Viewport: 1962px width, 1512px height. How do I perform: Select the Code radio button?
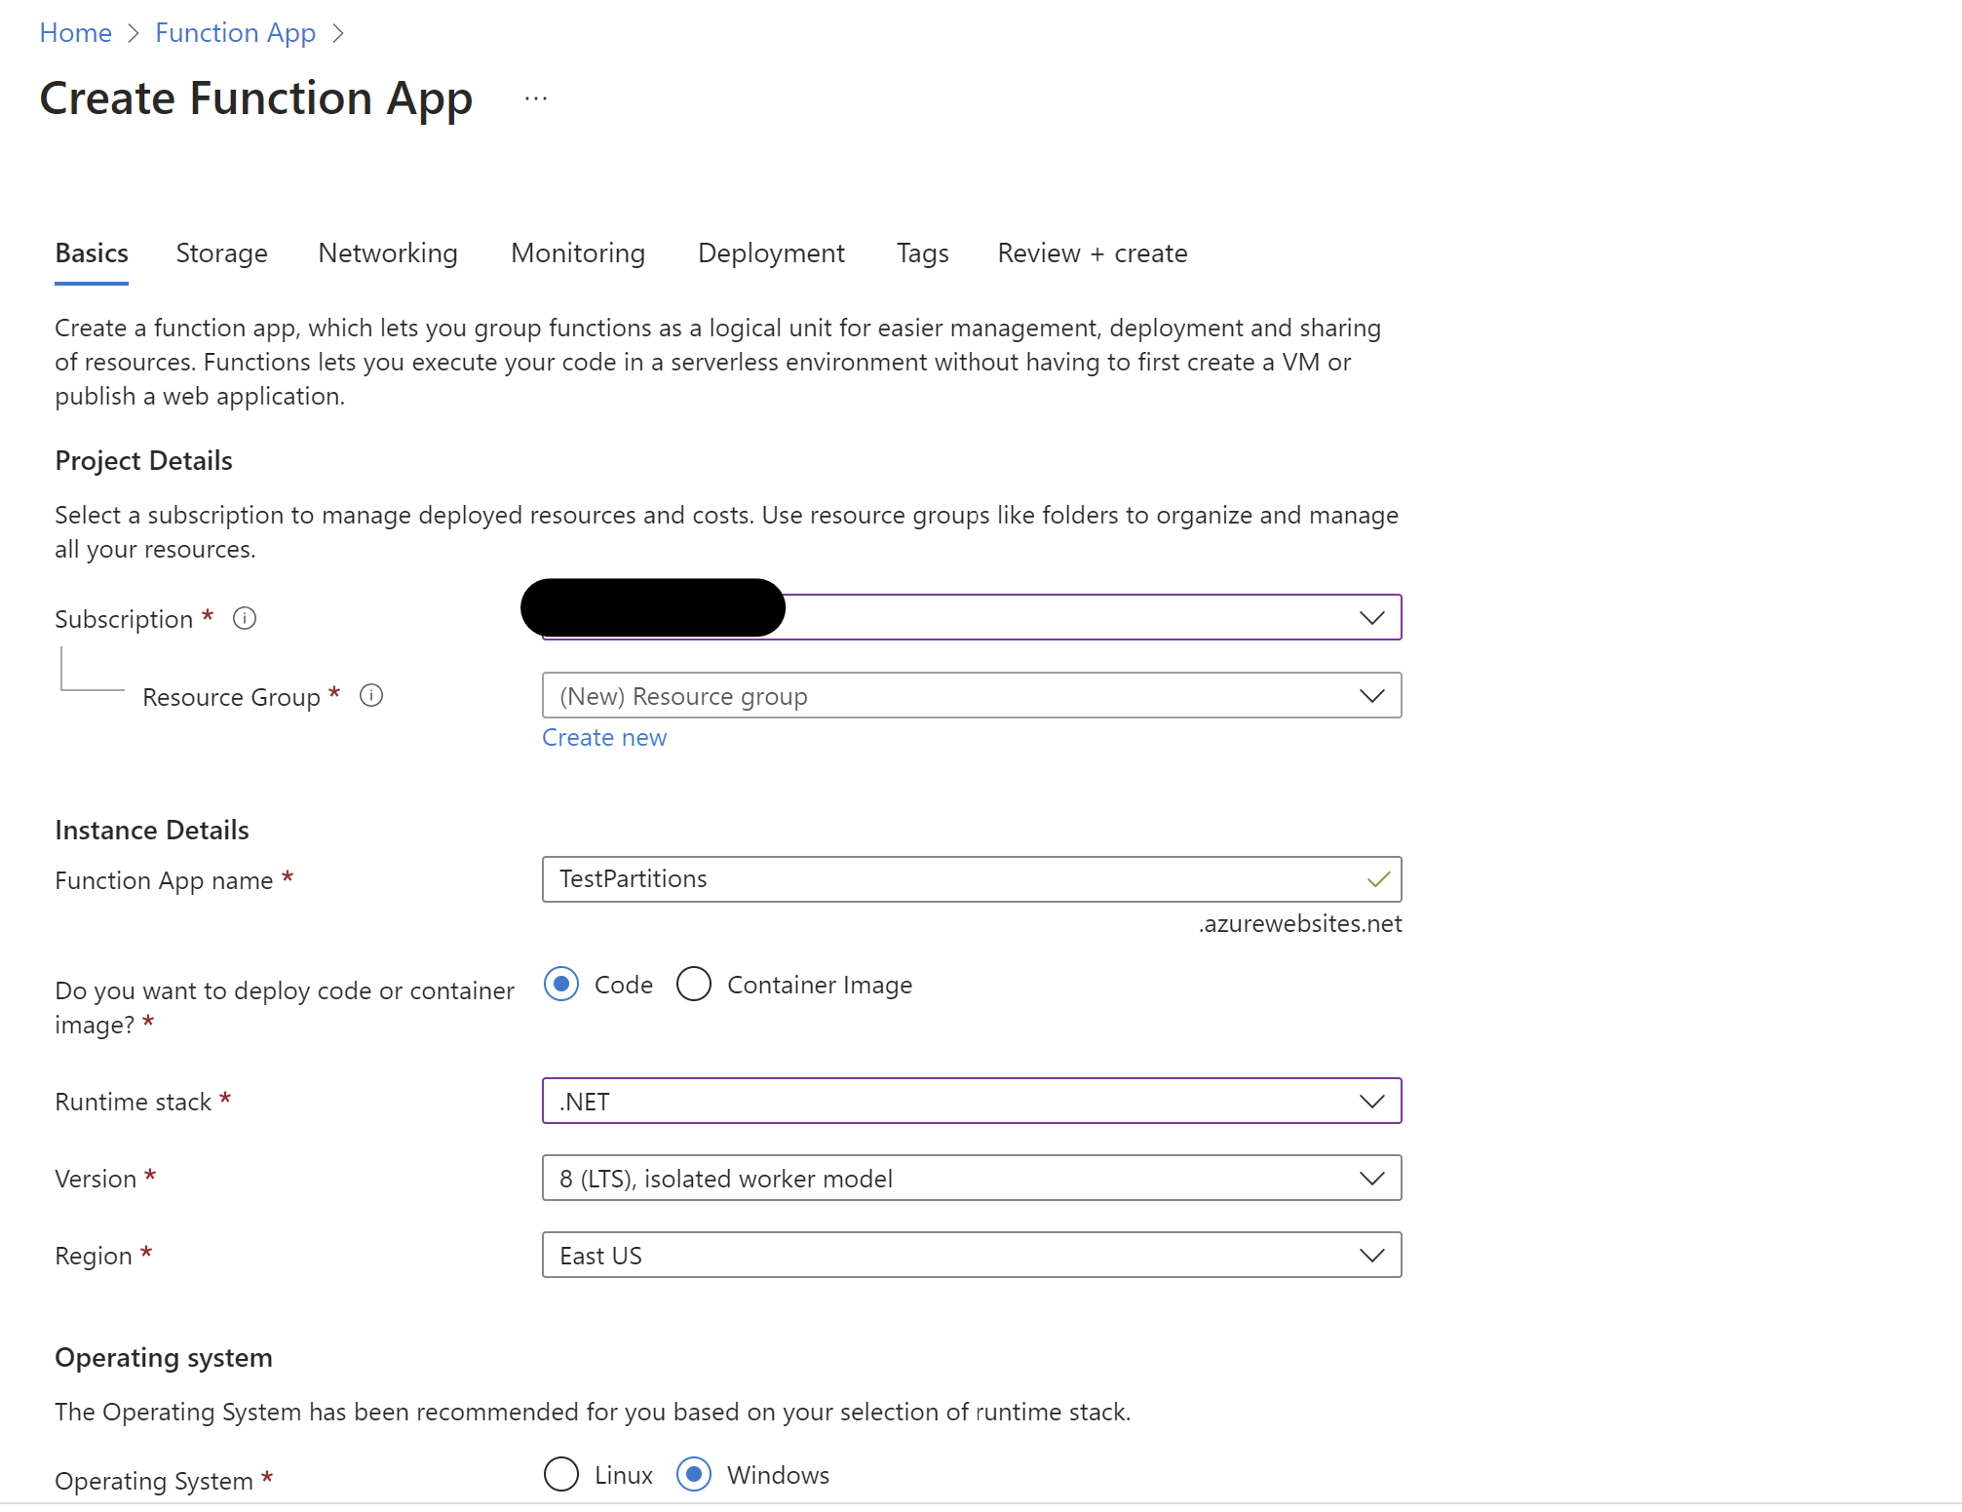click(561, 984)
